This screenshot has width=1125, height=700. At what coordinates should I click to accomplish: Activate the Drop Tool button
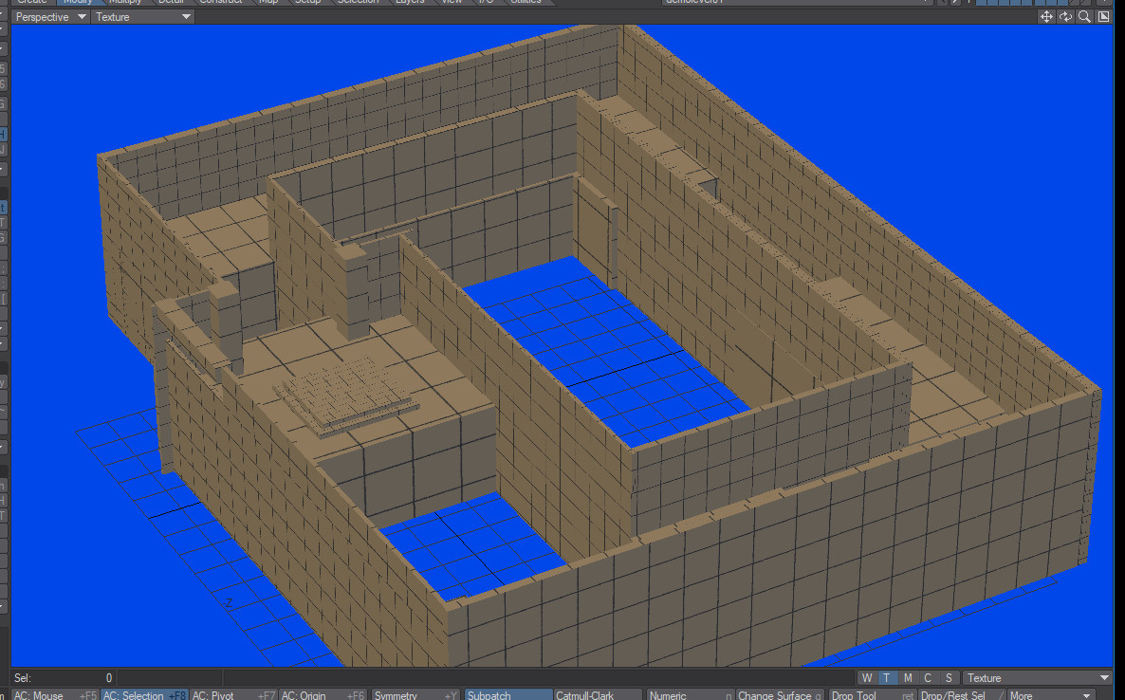[873, 695]
